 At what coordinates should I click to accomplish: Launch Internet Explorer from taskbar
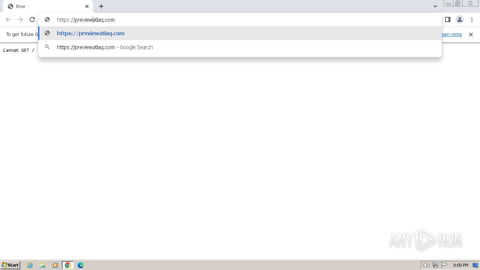click(x=30, y=265)
